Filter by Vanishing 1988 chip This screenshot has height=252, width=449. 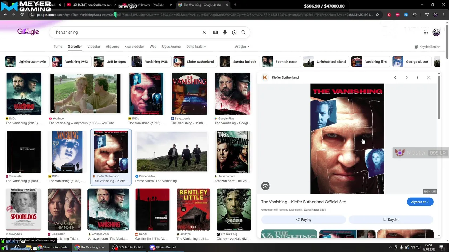point(151,62)
